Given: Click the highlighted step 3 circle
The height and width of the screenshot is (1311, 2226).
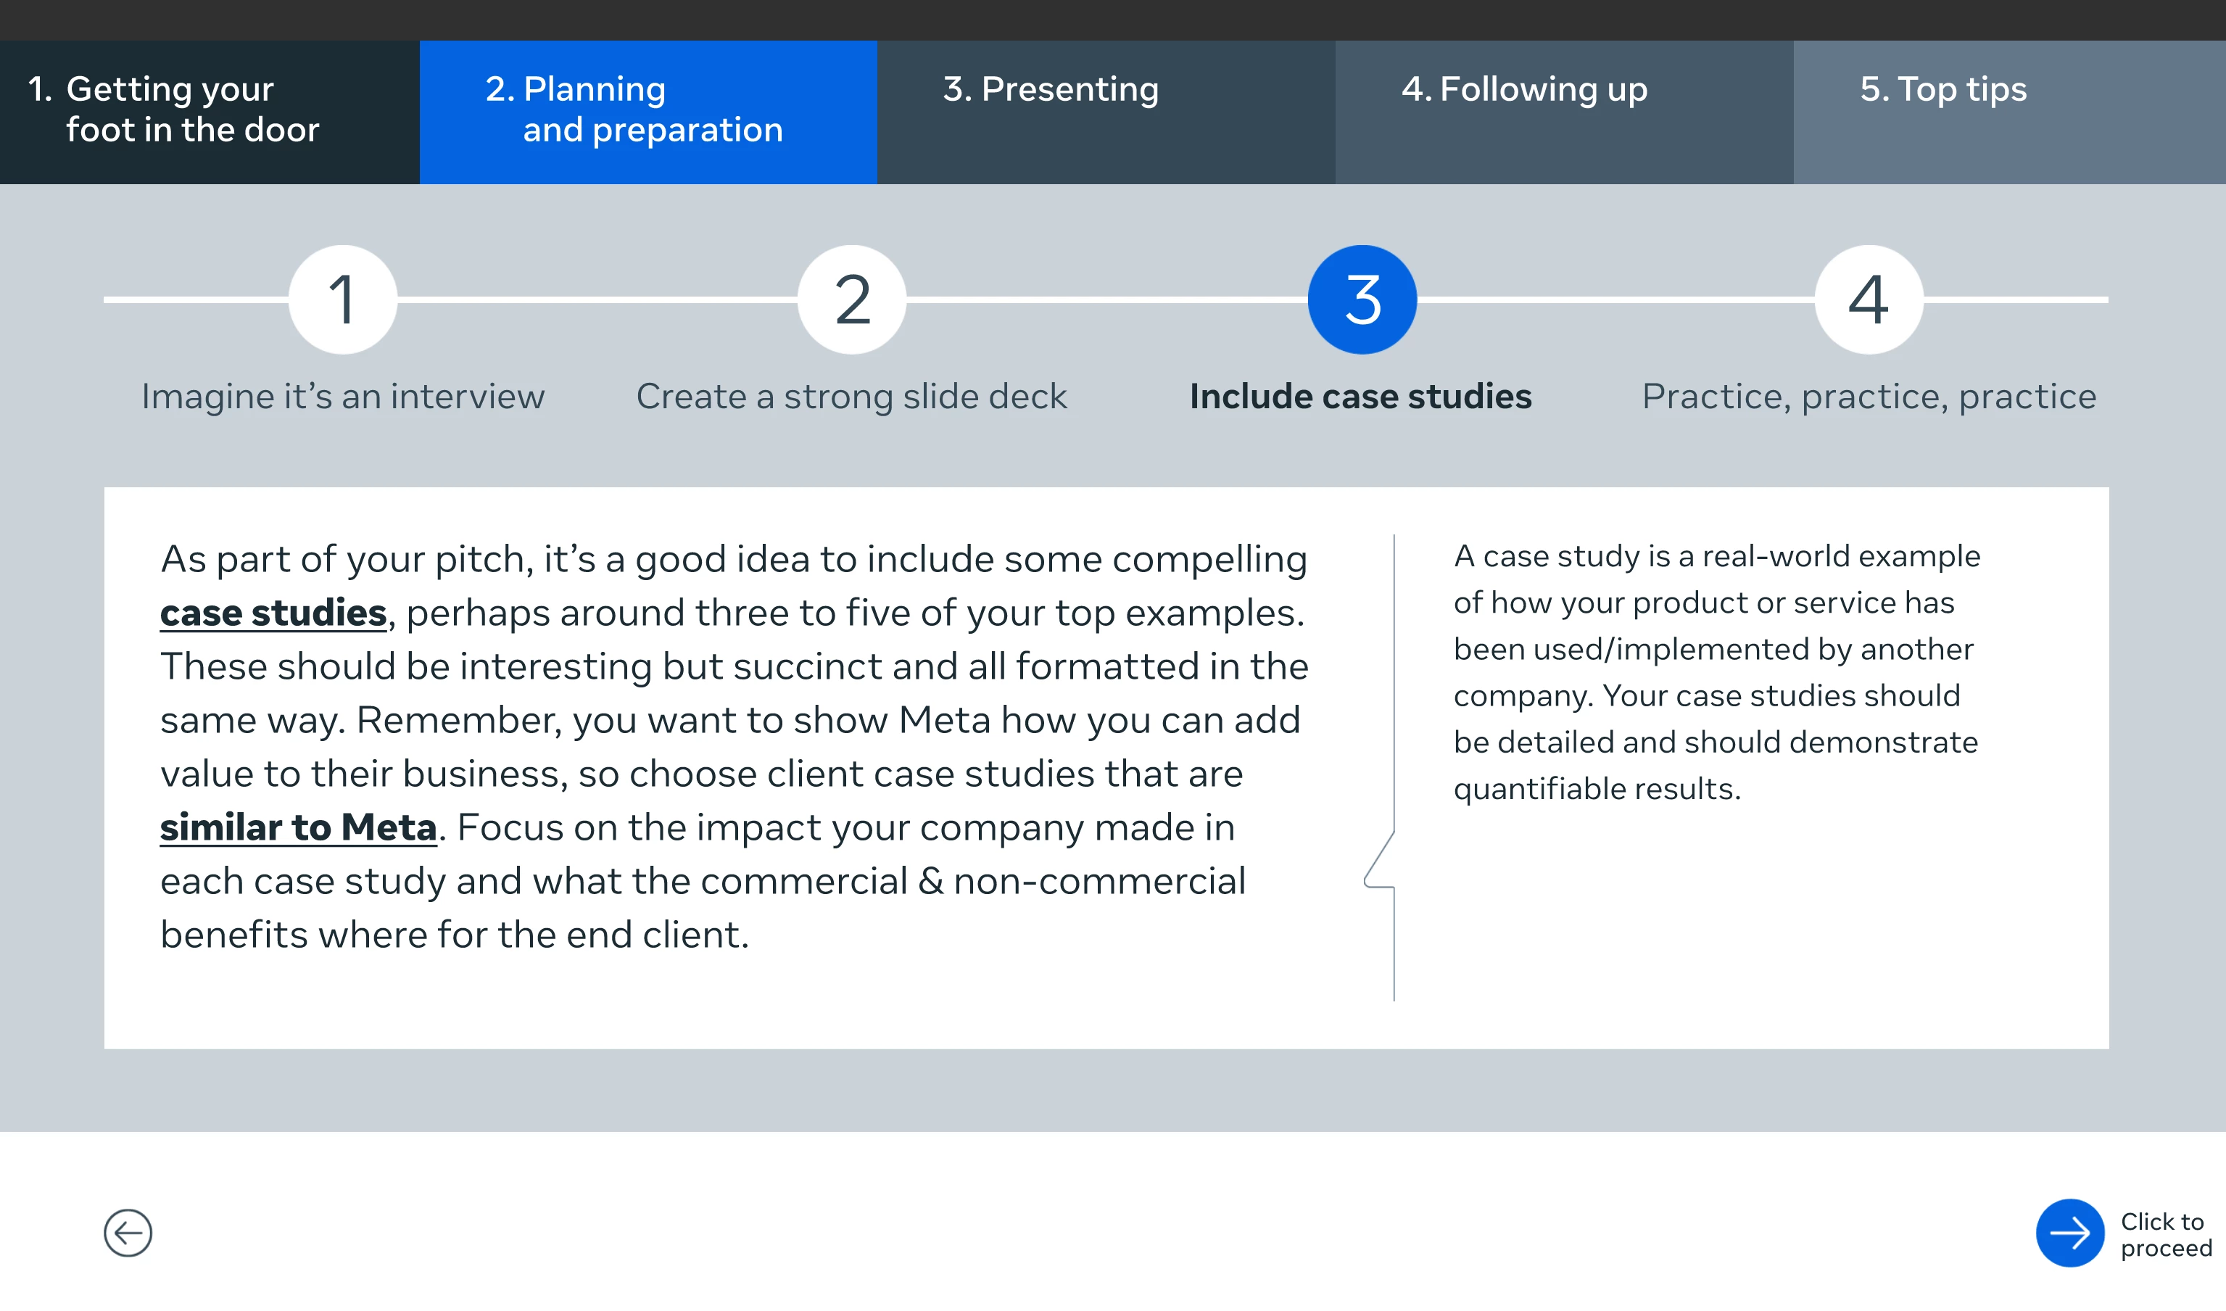Looking at the screenshot, I should (1361, 299).
